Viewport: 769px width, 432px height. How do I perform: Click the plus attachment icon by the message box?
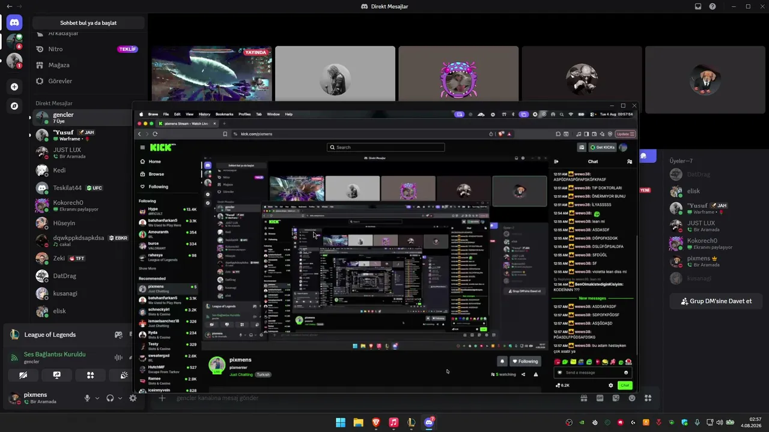coord(162,398)
